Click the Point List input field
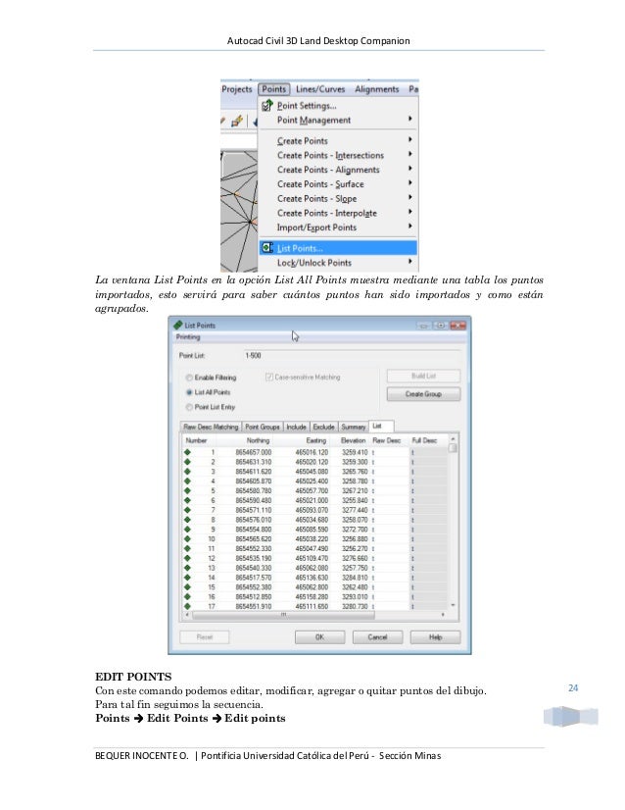 point(352,355)
